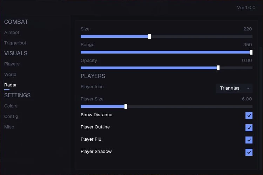Screen dimensions: 263x175
Task: Switch to the Misc settings page
Action: pos(9,127)
